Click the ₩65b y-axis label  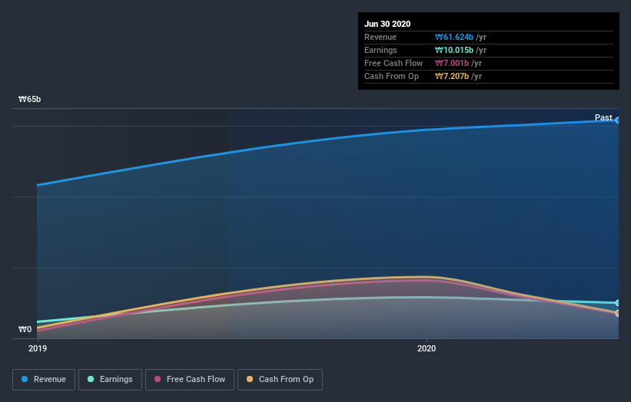point(29,99)
